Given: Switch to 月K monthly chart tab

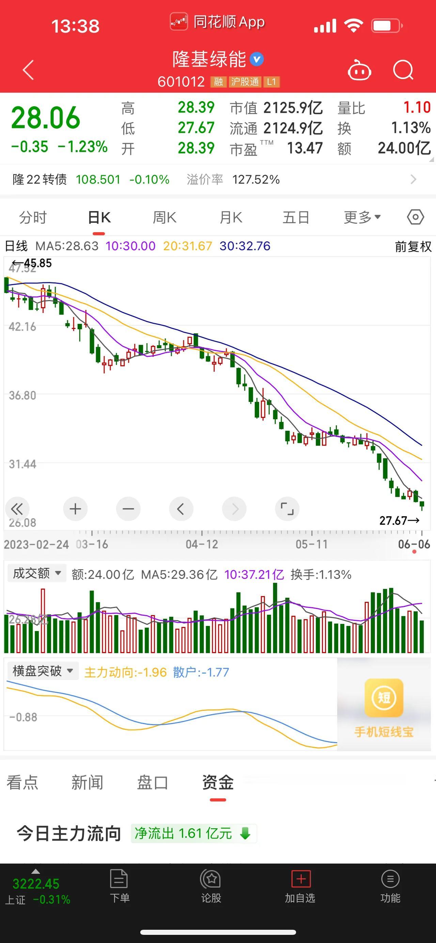Looking at the screenshot, I should [x=231, y=218].
